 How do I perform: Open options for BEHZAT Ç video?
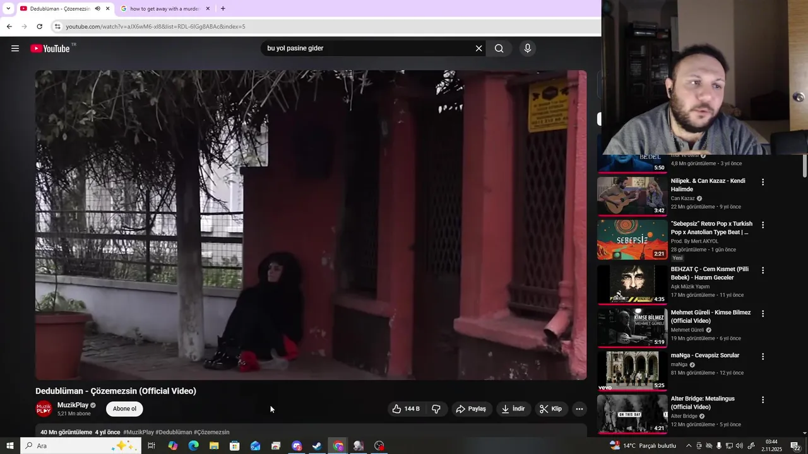pos(763,271)
